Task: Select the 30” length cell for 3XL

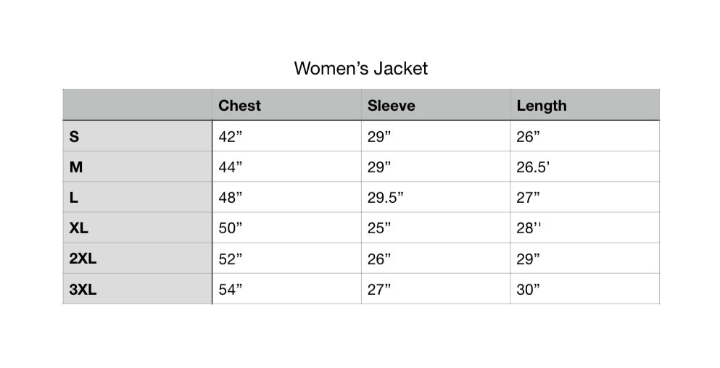Action: [529, 290]
